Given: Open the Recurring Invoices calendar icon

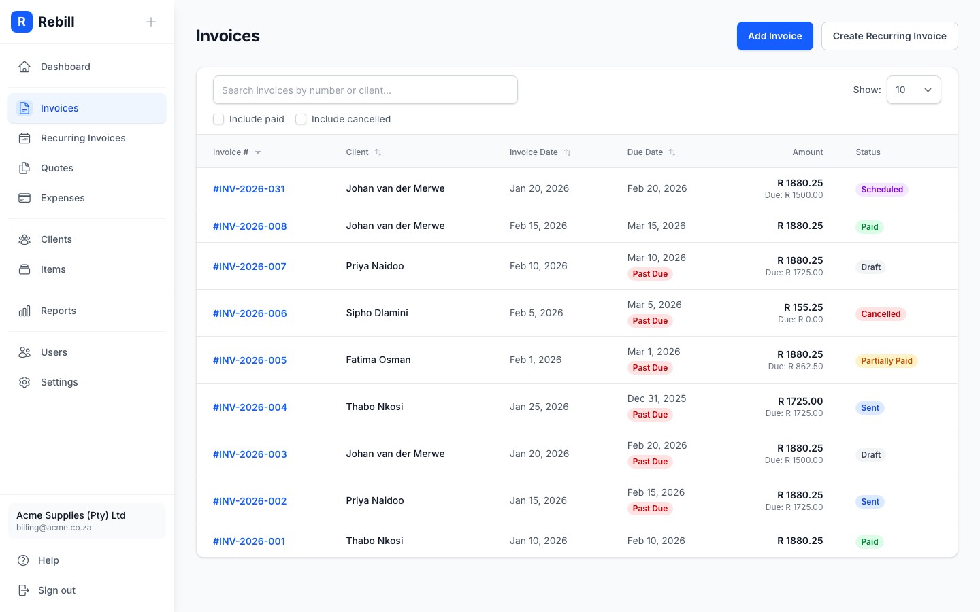Looking at the screenshot, I should pos(24,138).
